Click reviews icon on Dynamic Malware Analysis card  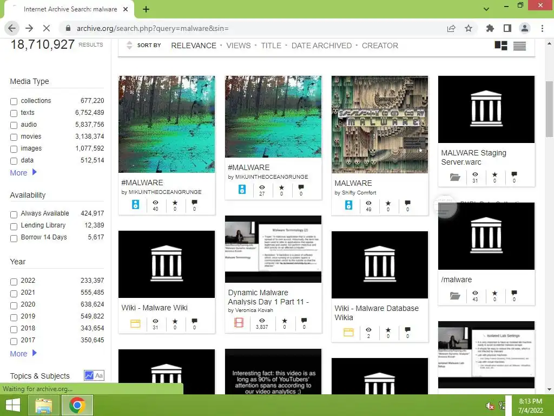tap(304, 321)
